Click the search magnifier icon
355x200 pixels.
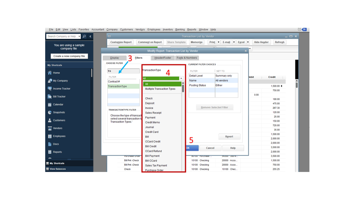[84, 36]
